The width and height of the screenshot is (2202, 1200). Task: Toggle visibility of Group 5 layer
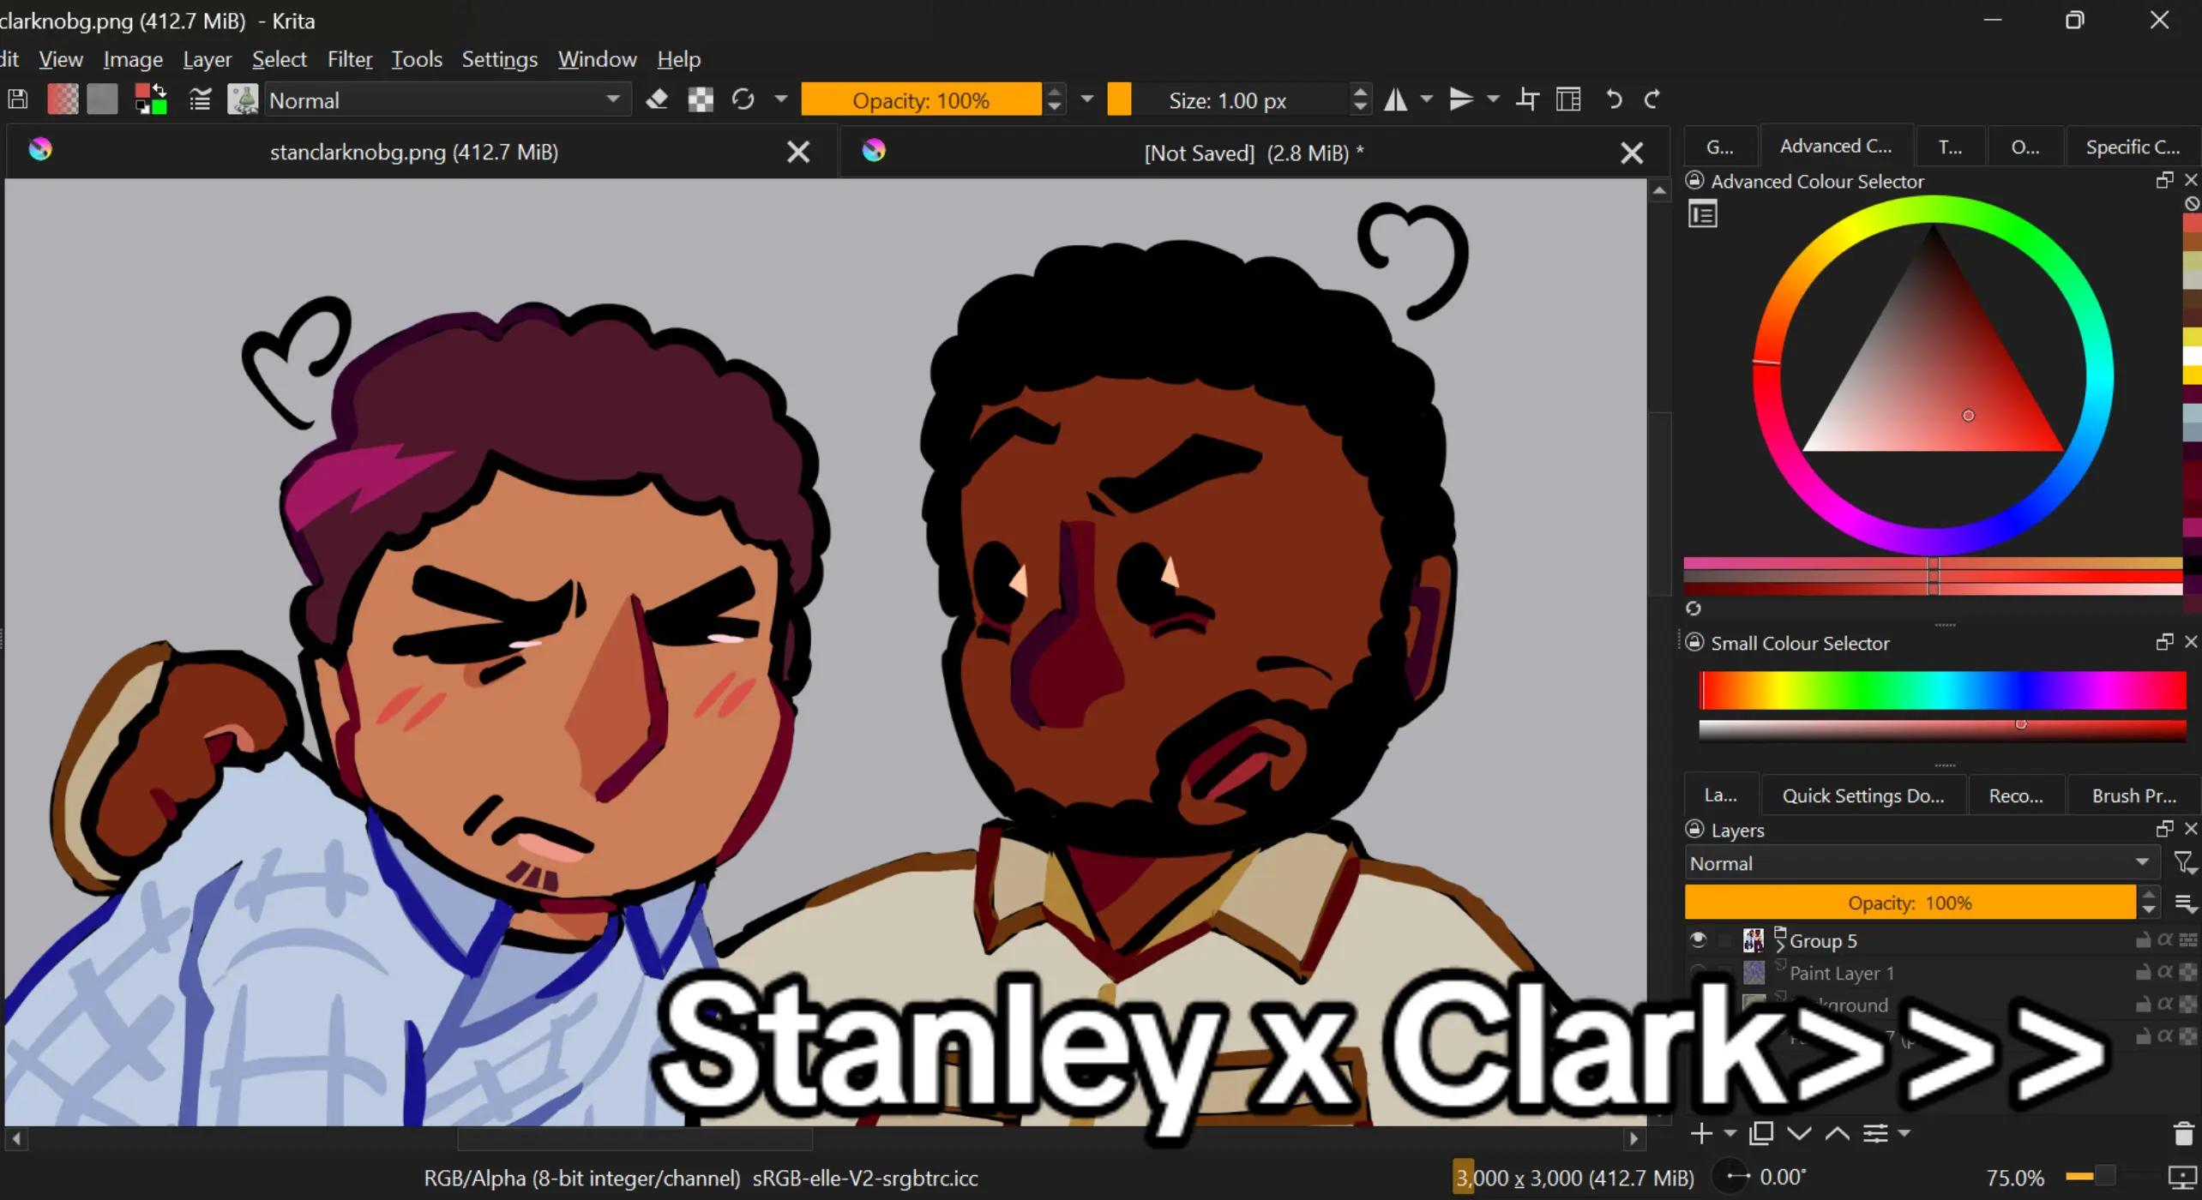1698,940
